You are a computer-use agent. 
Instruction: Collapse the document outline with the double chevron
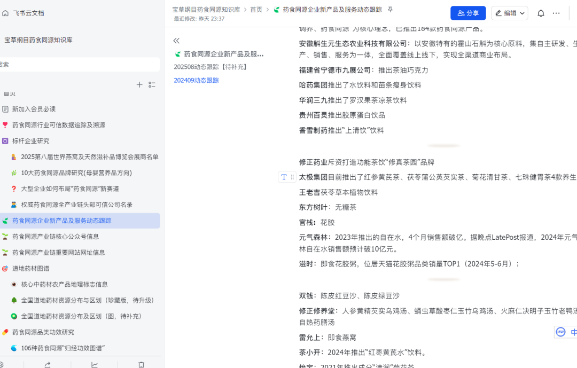tap(176, 40)
